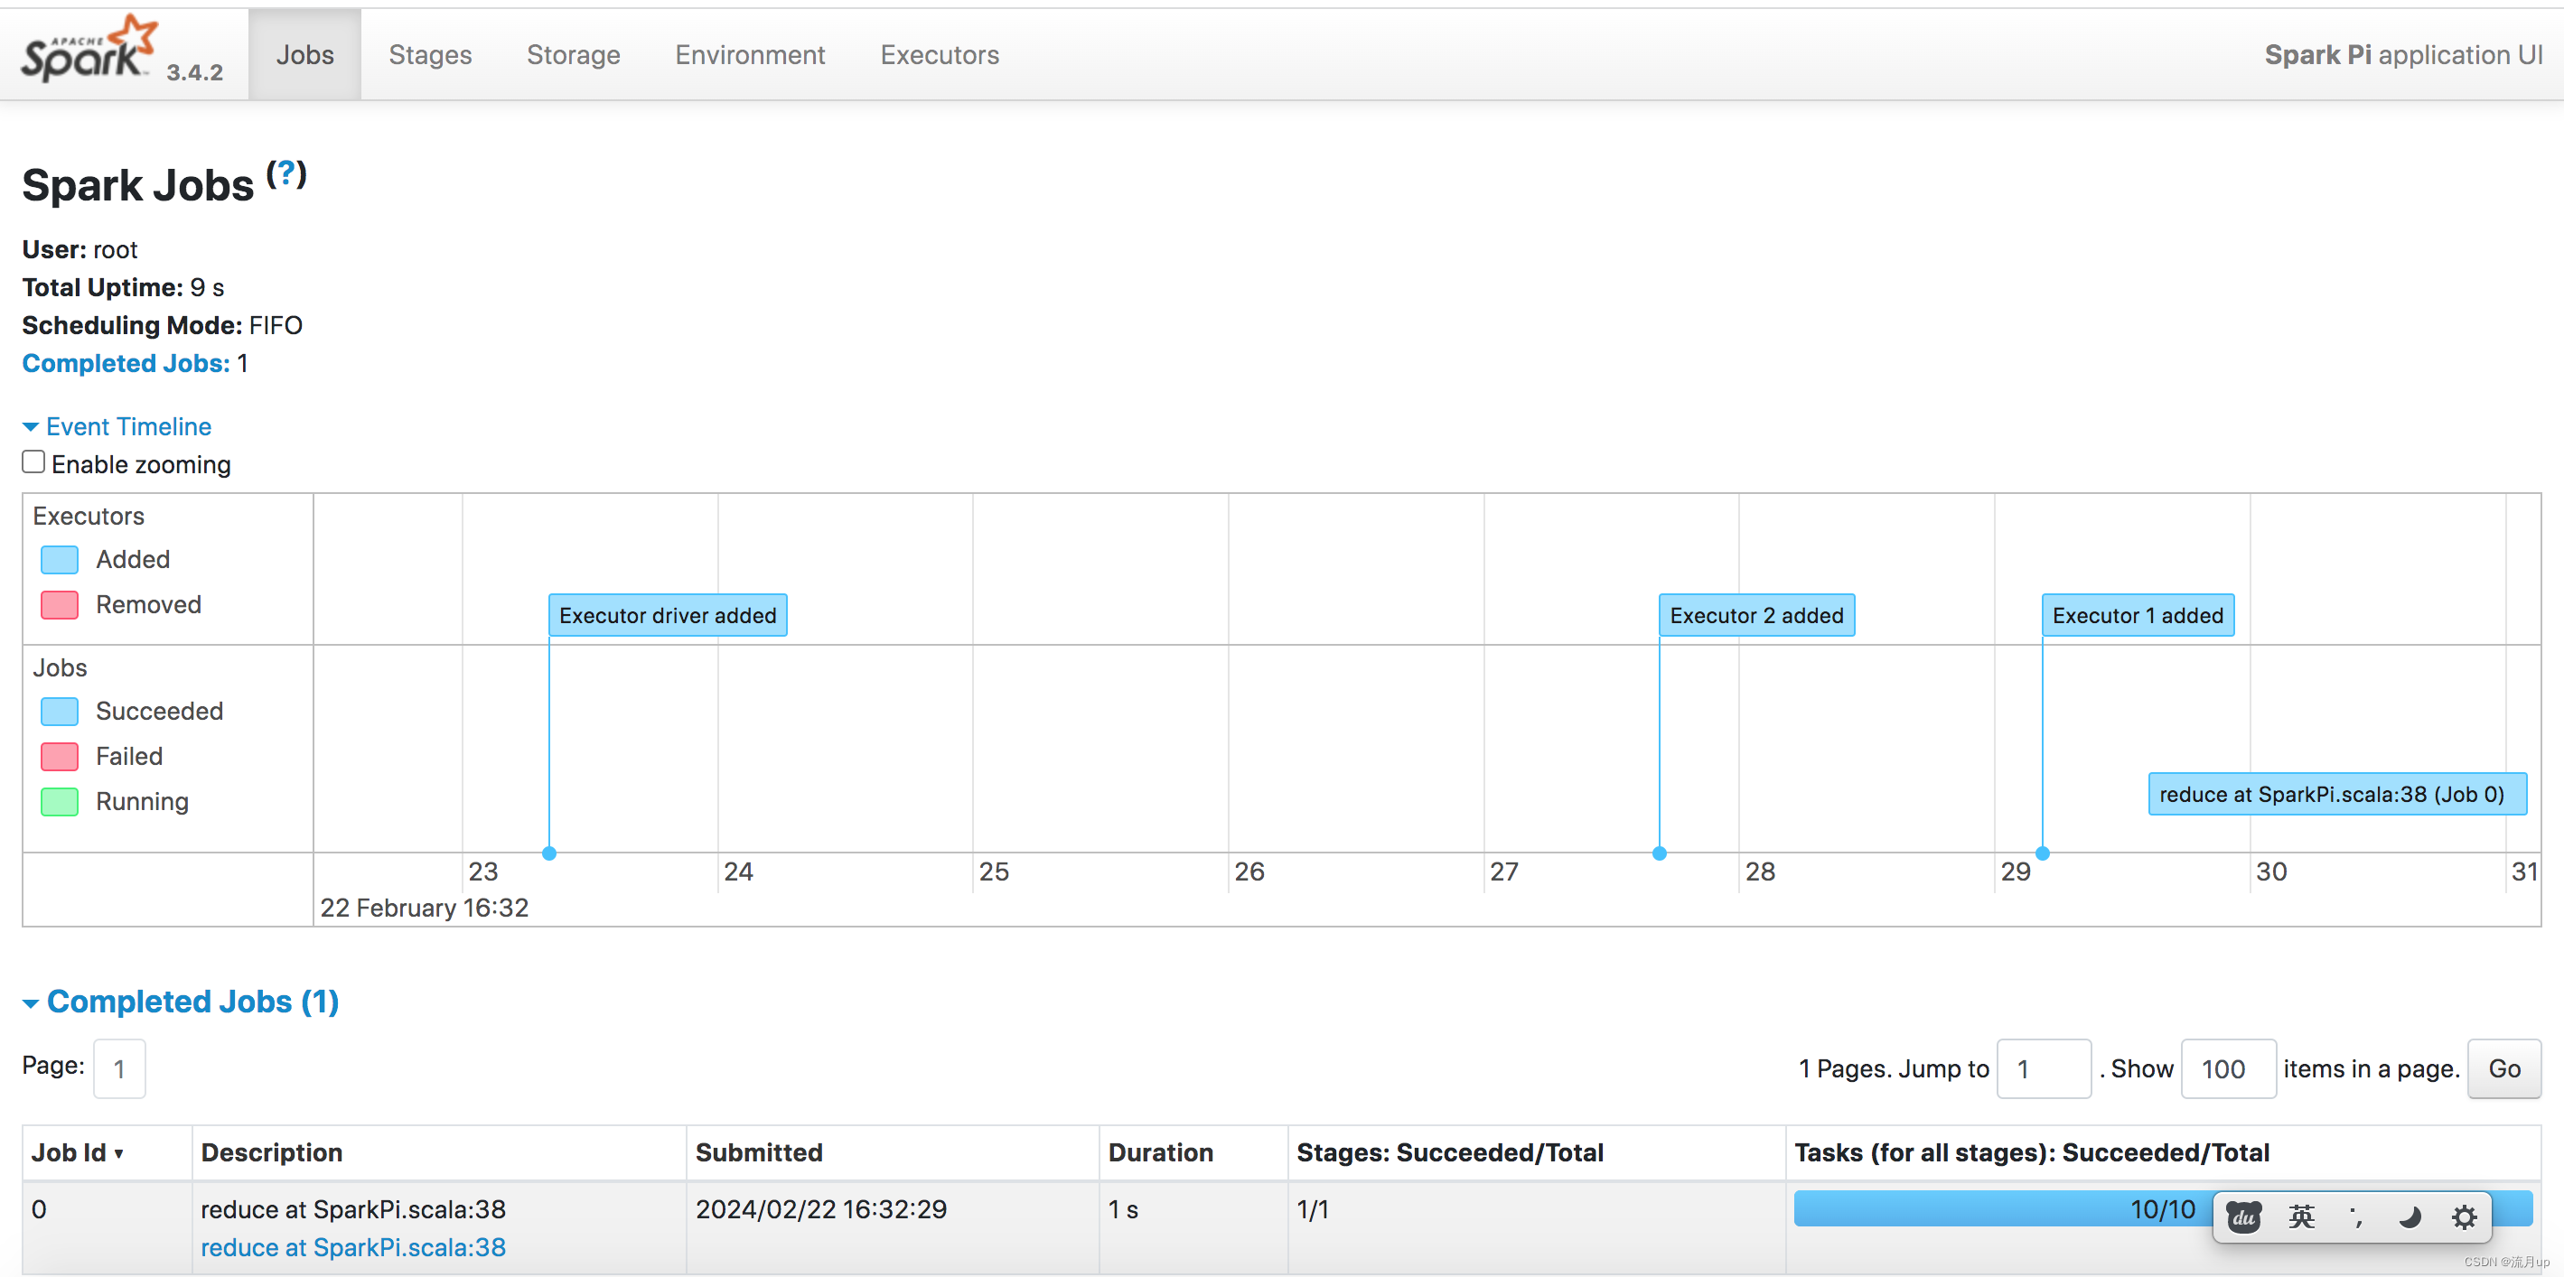Image resolution: width=2564 pixels, height=1277 pixels.
Task: Select the 'Executor driver added' timeline event
Action: (x=668, y=615)
